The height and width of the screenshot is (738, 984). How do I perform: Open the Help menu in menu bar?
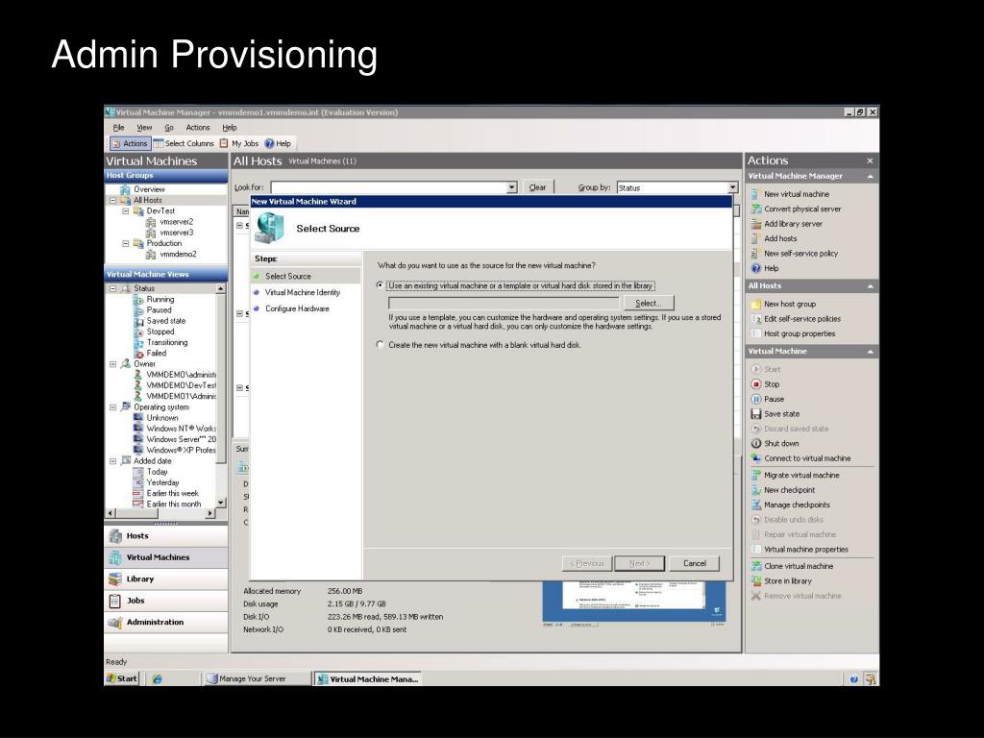(x=230, y=128)
